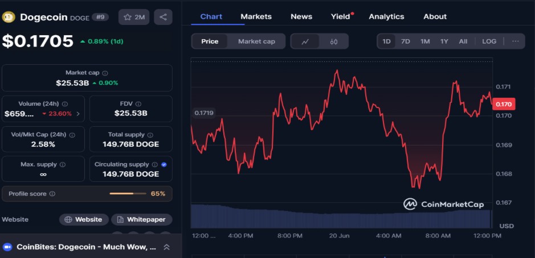This screenshot has width=535, height=258.
Task: Show Total supply info icon
Action: pos(150,135)
